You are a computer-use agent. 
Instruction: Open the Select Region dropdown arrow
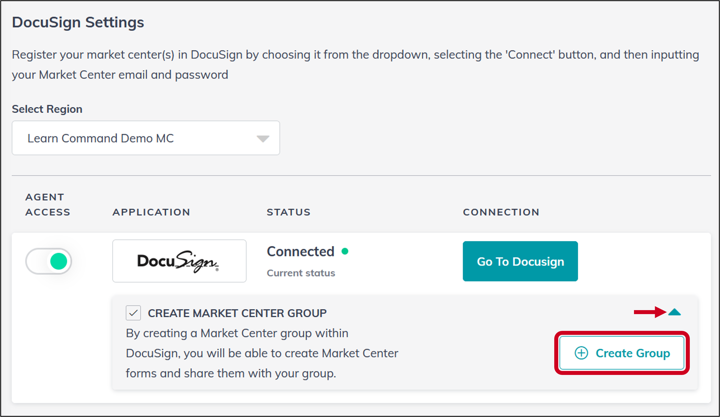263,139
